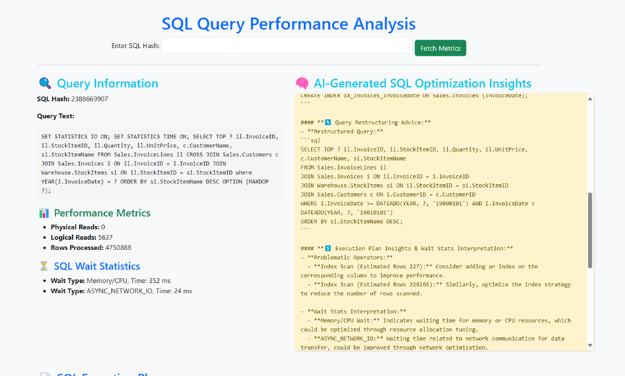This screenshot has width=625, height=376.
Task: Click the Restructured Query line
Action: (x=342, y=131)
